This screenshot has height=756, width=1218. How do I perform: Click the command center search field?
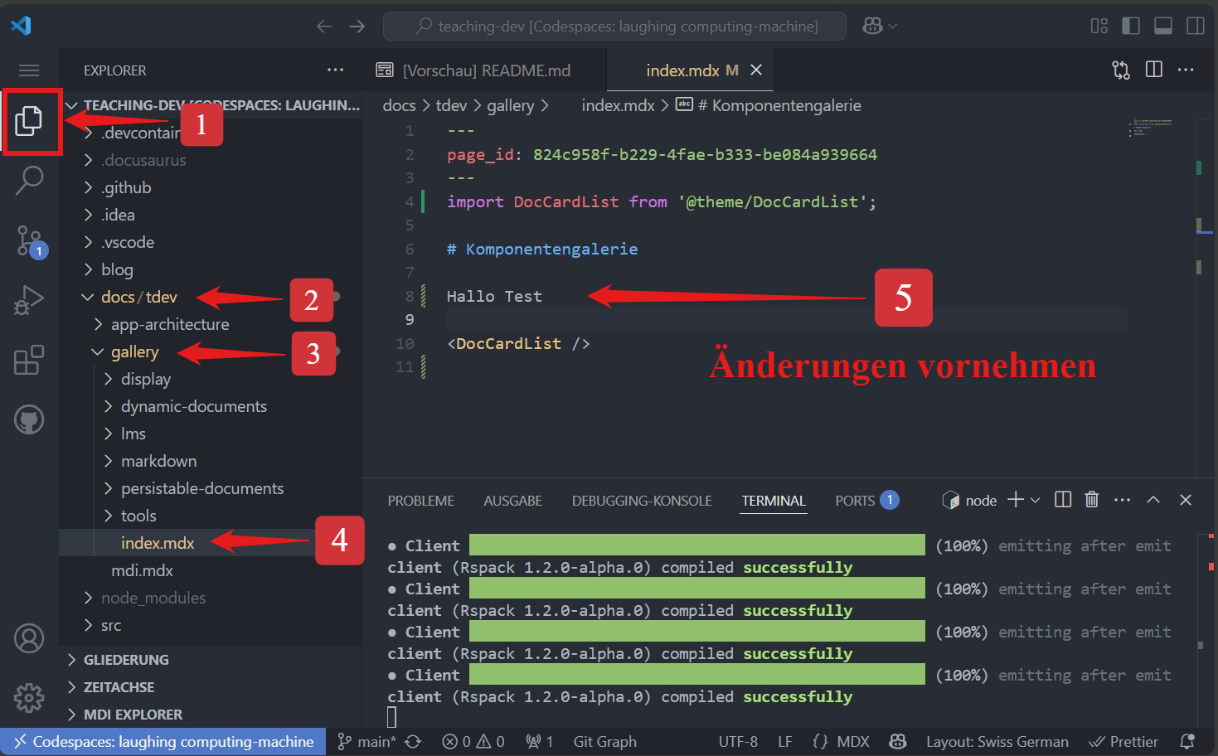(x=614, y=27)
